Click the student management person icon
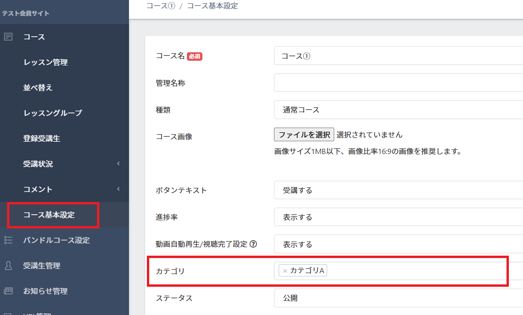 click(x=8, y=266)
